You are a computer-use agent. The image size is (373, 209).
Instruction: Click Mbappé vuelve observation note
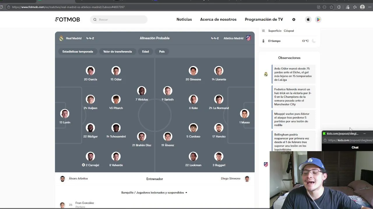[x=293, y=119]
